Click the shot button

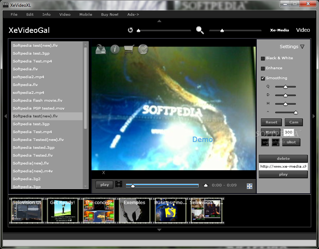pos(291,142)
